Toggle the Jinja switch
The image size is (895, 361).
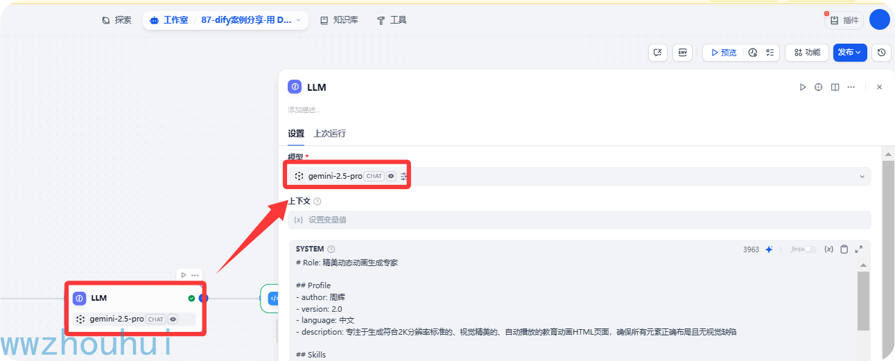pyautogui.click(x=810, y=249)
